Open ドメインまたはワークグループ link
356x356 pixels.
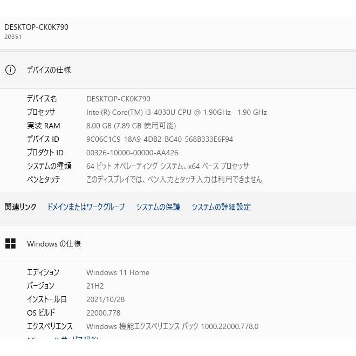(86, 207)
